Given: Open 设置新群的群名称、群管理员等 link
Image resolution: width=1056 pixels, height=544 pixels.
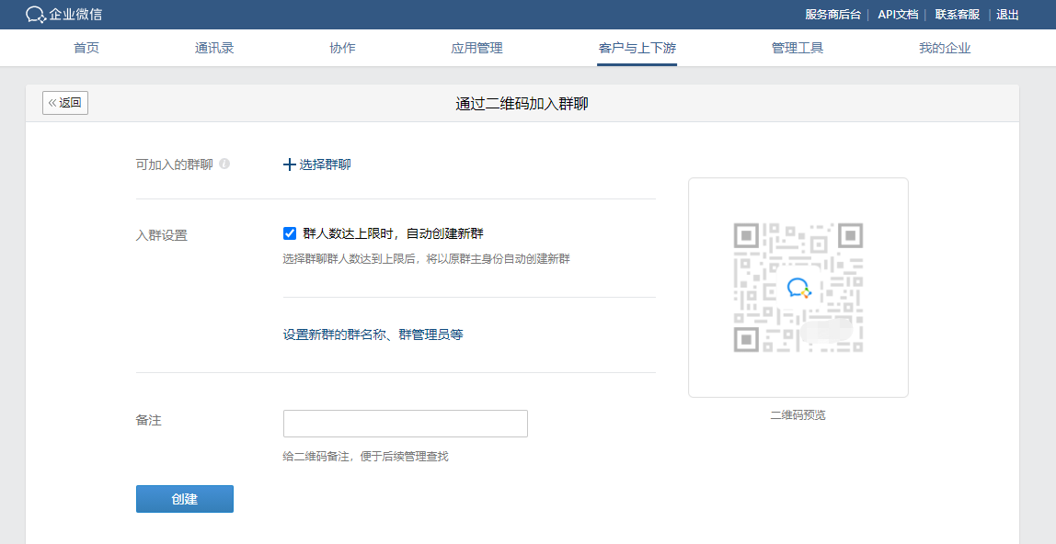Looking at the screenshot, I should click(373, 334).
